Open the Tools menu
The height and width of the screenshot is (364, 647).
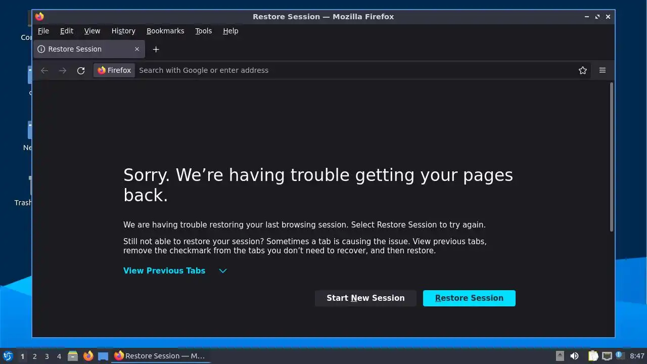point(204,31)
